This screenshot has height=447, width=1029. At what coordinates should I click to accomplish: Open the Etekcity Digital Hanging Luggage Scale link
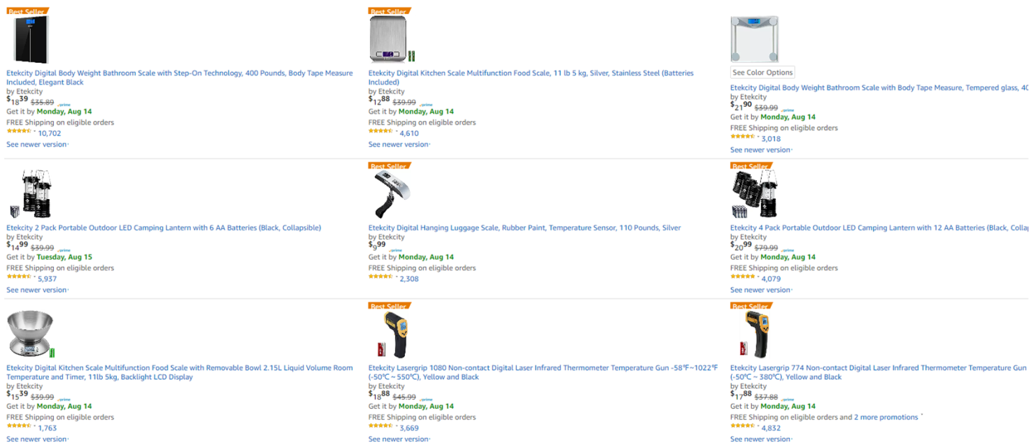(524, 228)
